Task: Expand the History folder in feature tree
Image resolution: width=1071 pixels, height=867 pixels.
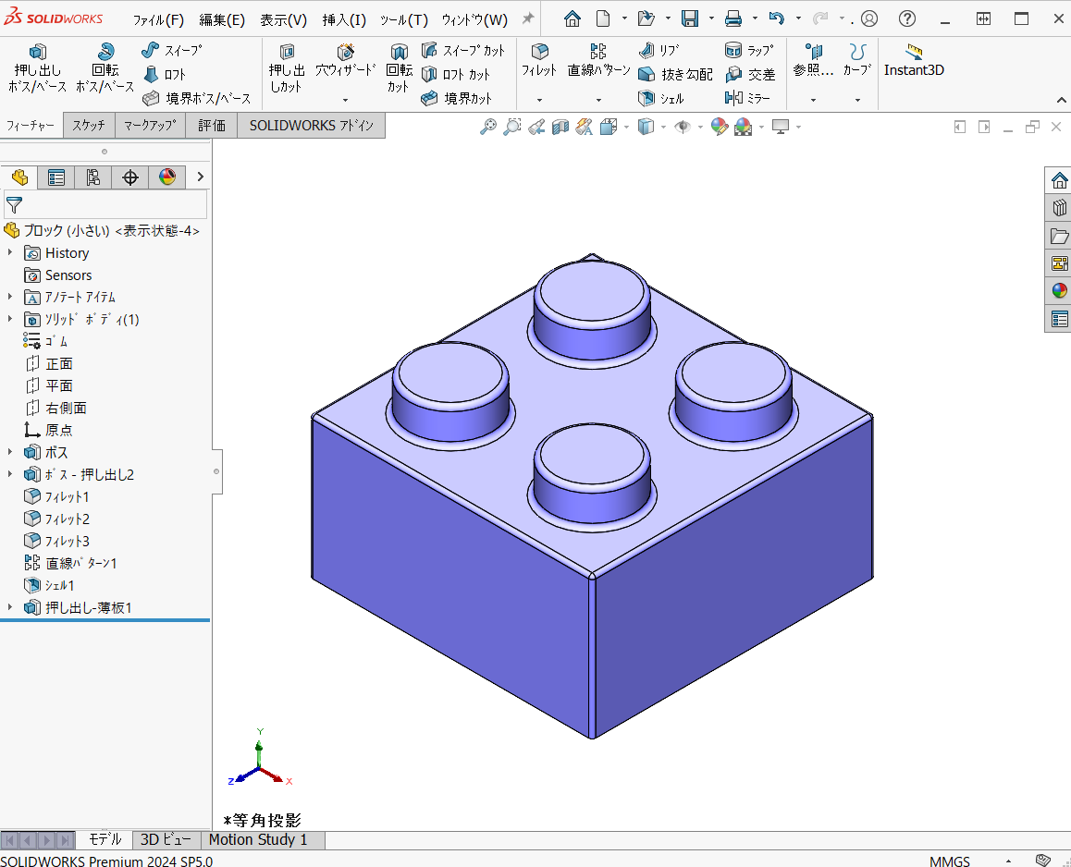Action: click(10, 252)
